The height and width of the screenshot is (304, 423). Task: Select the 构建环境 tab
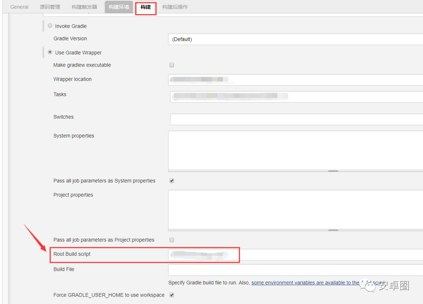[x=119, y=7]
